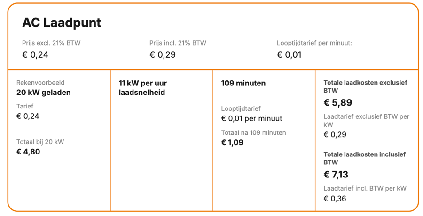Select the Totaal na 109 minuten label

click(x=253, y=132)
